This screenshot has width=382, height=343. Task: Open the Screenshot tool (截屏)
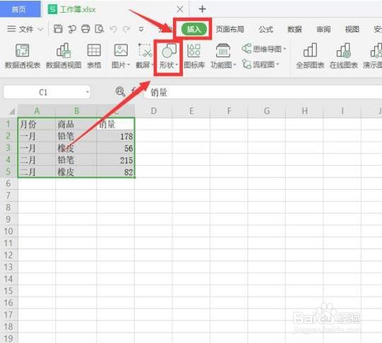pos(145,56)
